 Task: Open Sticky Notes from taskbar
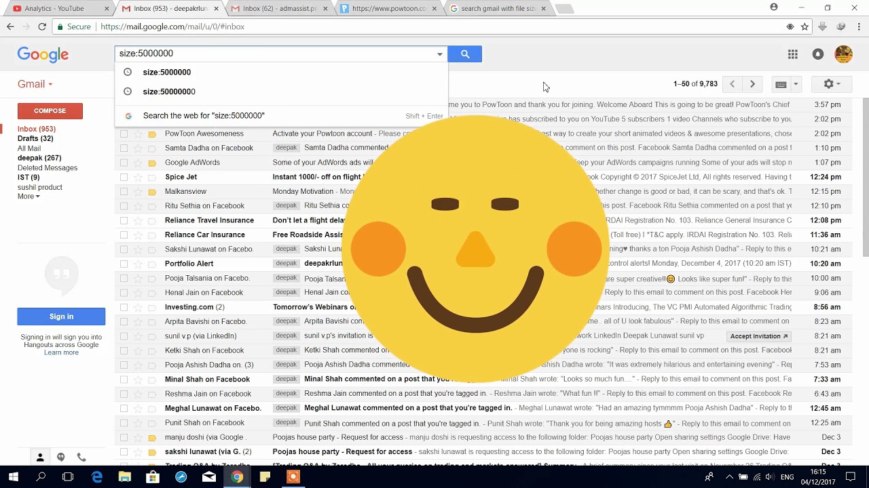pos(265,477)
